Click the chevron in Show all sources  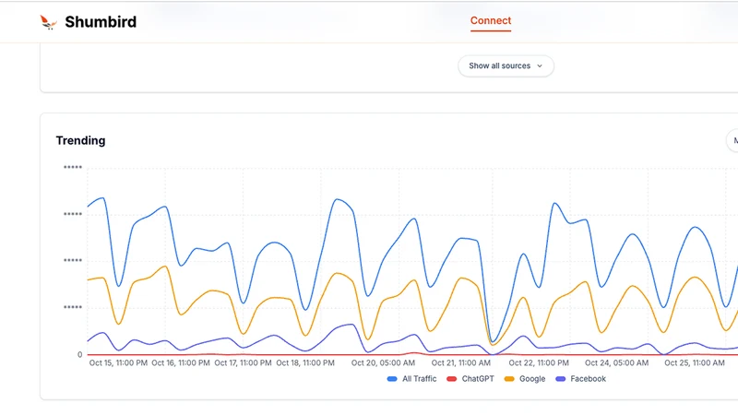(540, 65)
